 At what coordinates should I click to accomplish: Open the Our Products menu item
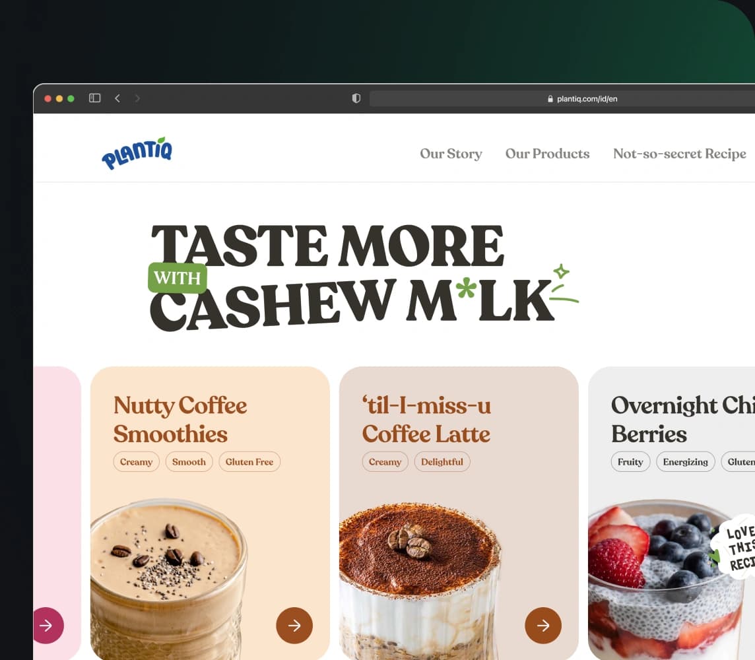(x=548, y=154)
